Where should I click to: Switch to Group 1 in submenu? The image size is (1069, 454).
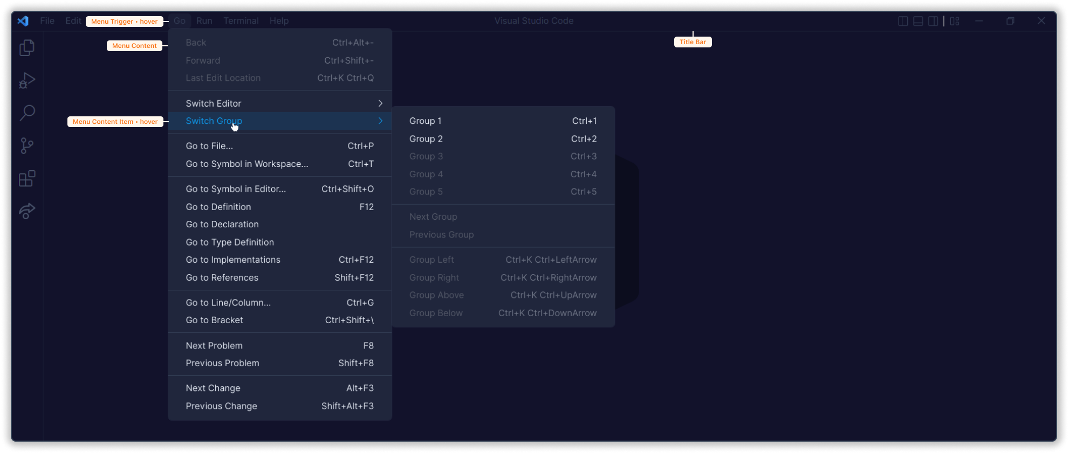tap(503, 121)
